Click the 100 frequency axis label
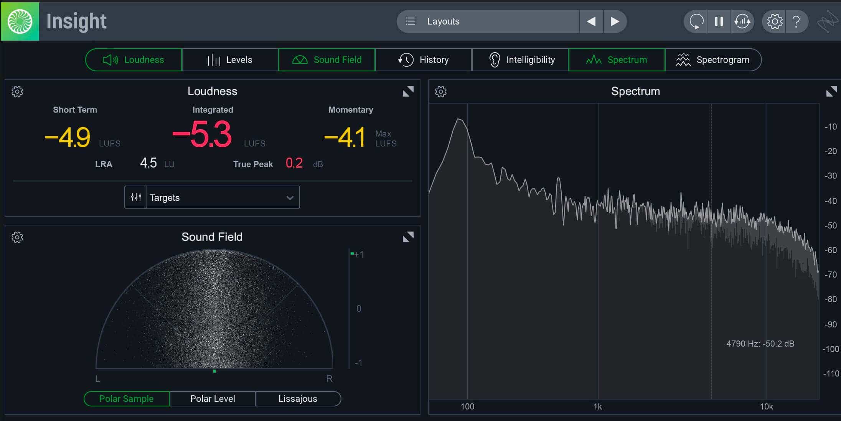The width and height of the screenshot is (841, 421). [x=467, y=407]
